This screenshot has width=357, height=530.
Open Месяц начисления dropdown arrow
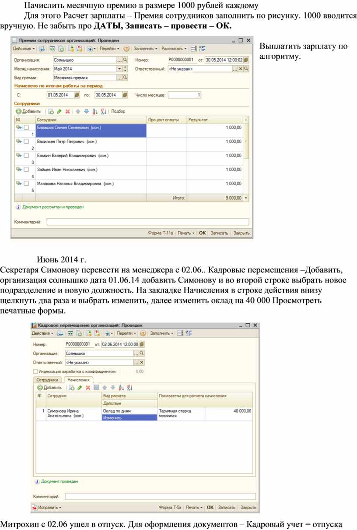119,69
